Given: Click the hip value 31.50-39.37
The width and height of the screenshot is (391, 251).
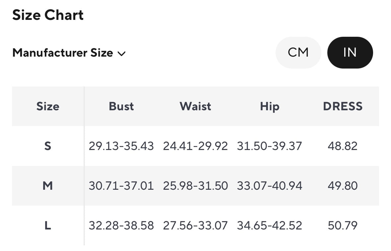Looking at the screenshot, I should click(270, 146).
